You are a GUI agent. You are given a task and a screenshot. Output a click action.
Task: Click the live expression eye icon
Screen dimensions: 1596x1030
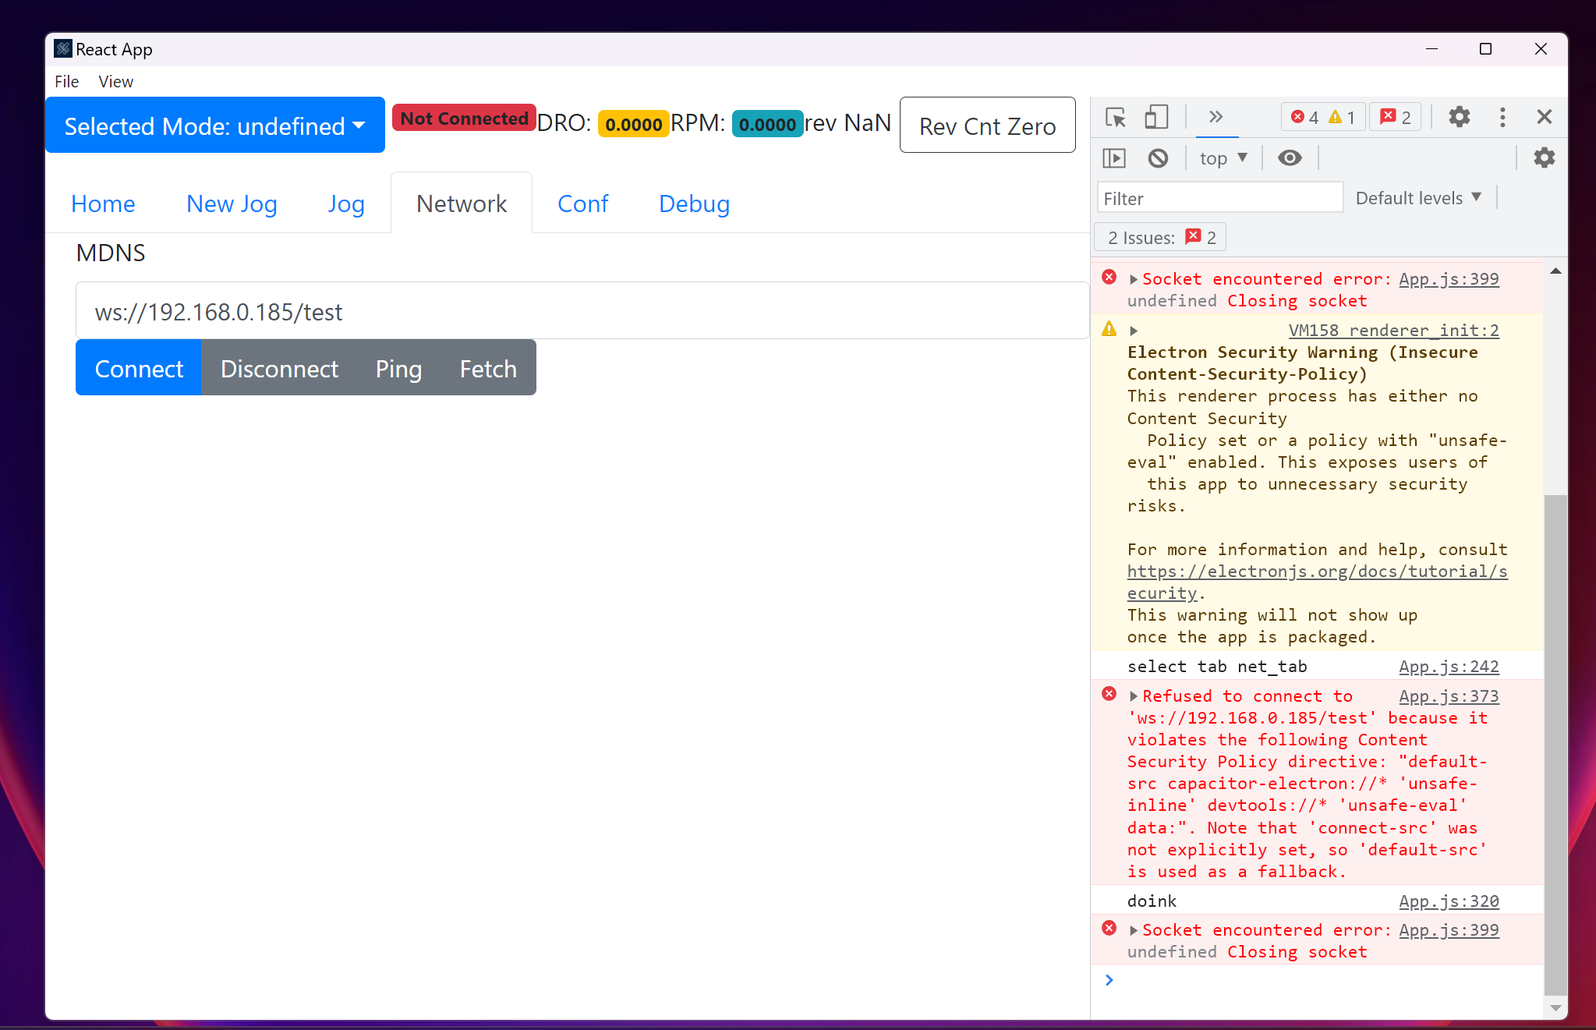coord(1290,158)
